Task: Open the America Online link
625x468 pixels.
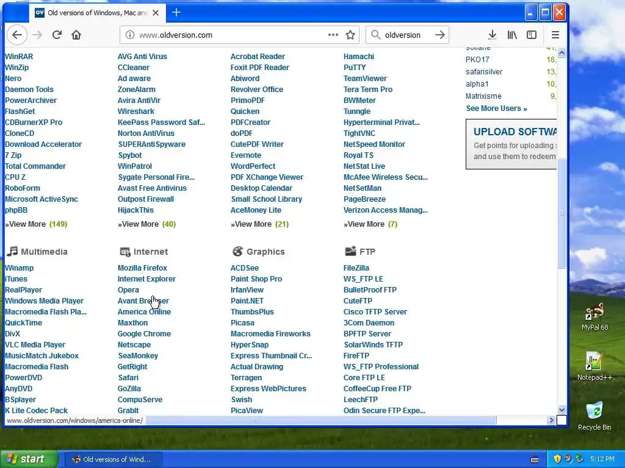Action: pos(144,311)
